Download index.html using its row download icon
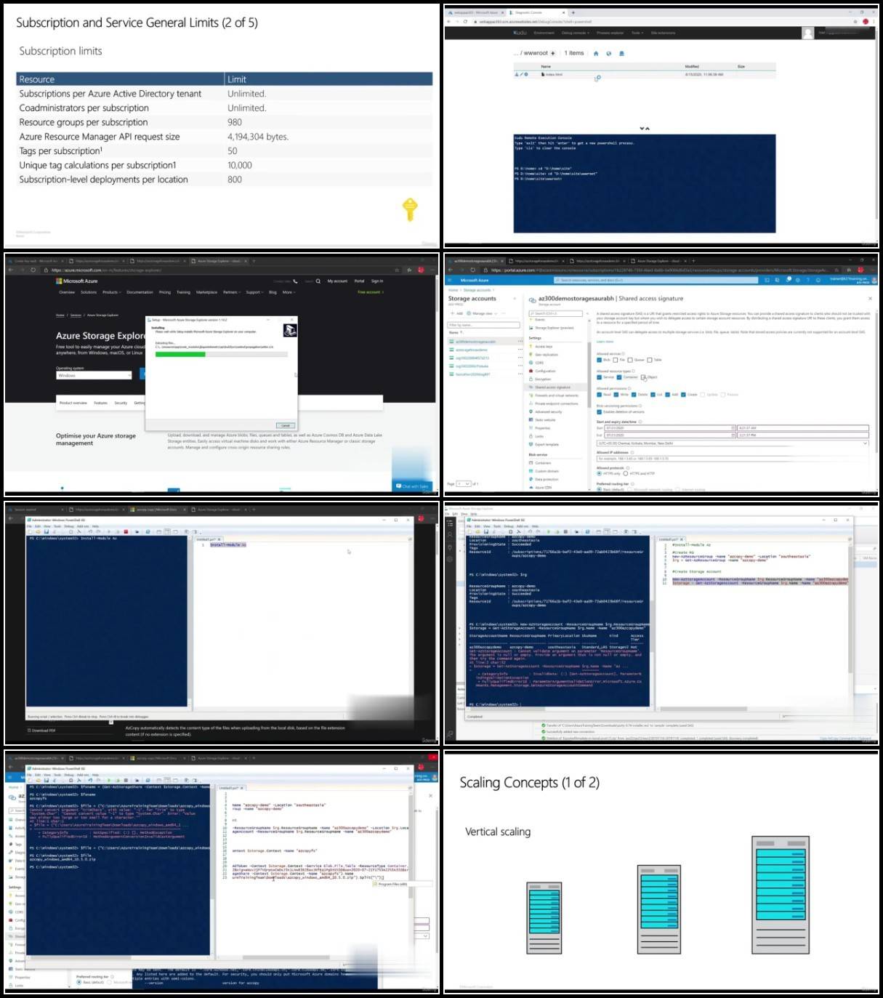Screen dimensions: 883x998 (x=517, y=74)
